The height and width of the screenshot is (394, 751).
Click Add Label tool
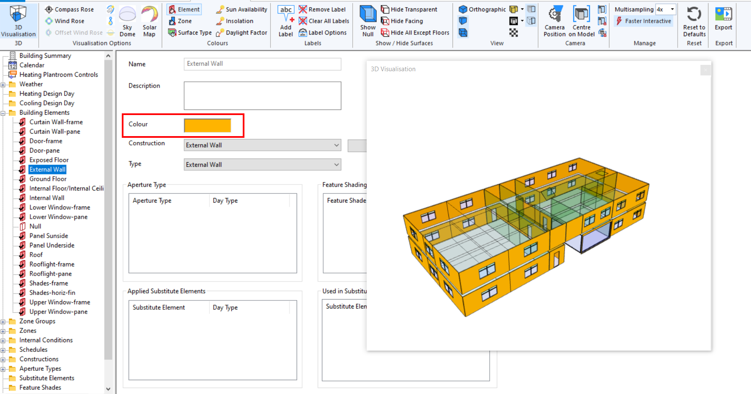tap(286, 21)
